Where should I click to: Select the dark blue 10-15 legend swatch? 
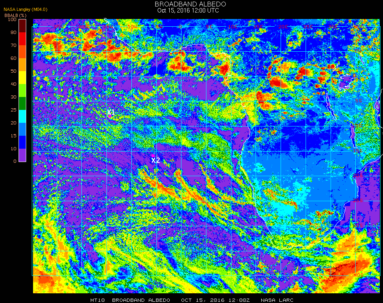click(22, 142)
